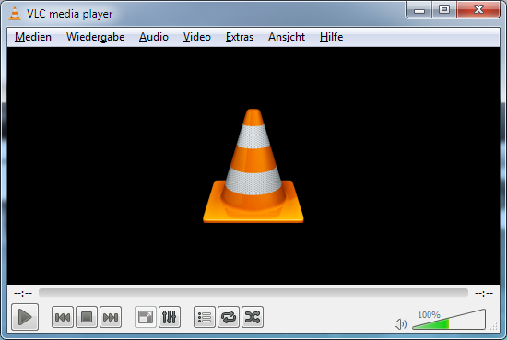Start playback with the Play button
Image resolution: width=507 pixels, height=340 pixels.
pos(25,317)
